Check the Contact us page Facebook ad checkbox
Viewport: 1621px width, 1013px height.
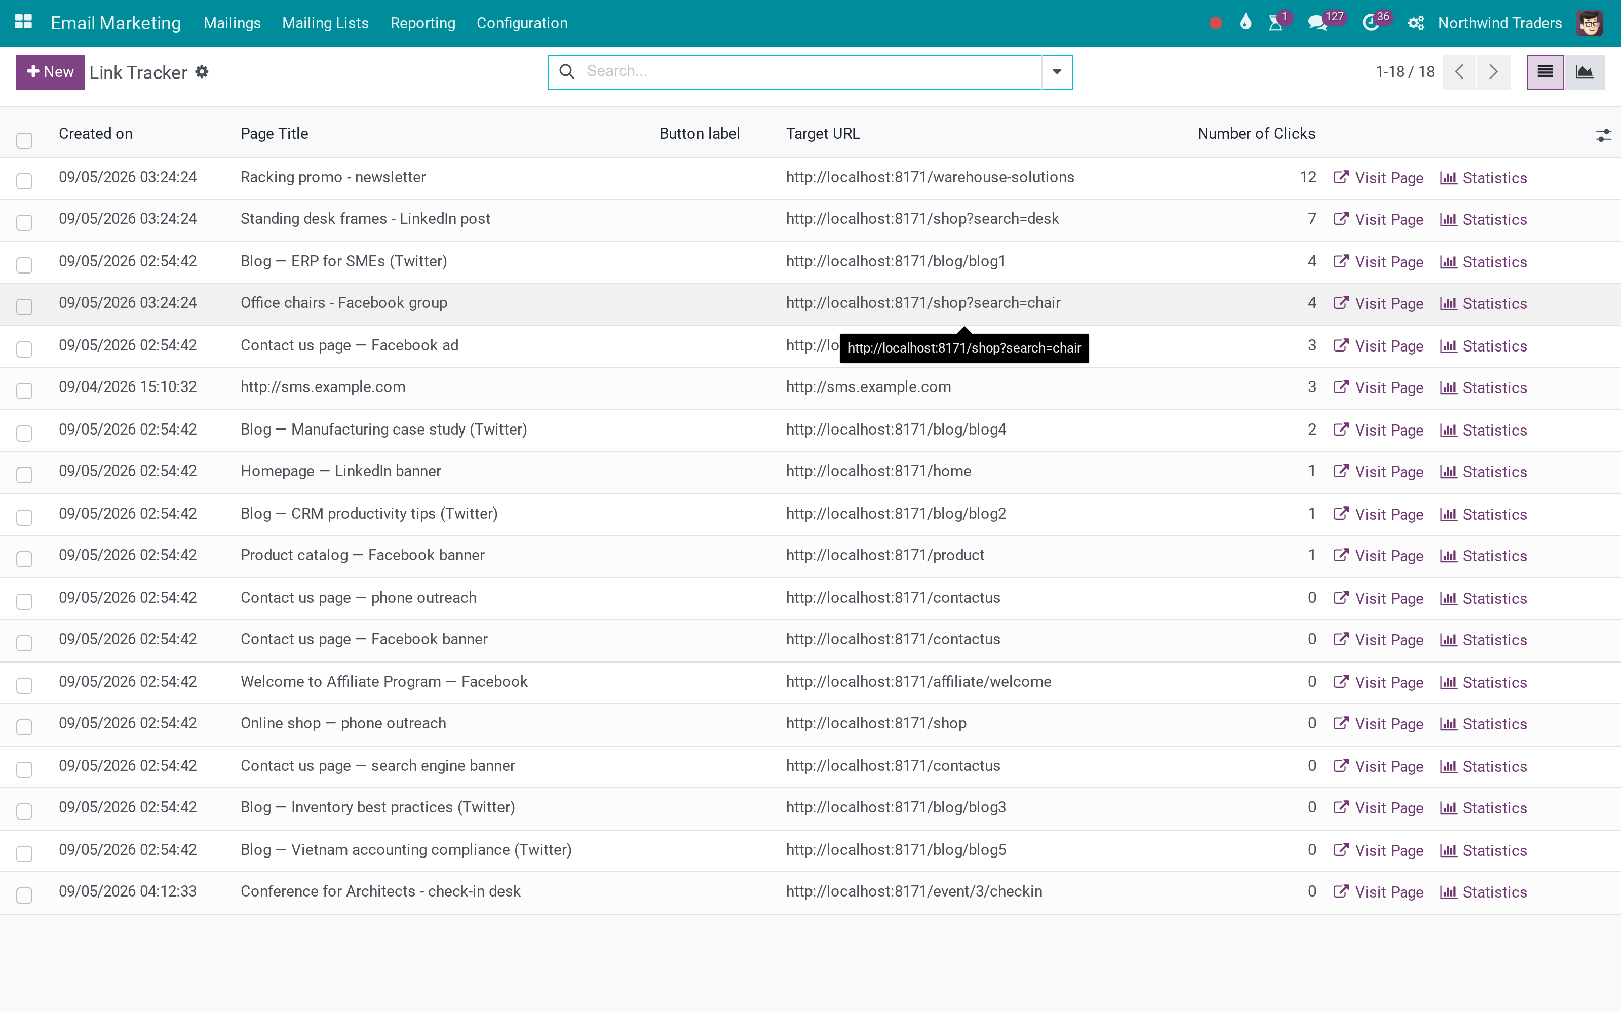(x=24, y=349)
